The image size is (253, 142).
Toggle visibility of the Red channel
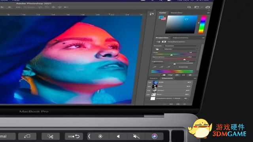point(149,87)
